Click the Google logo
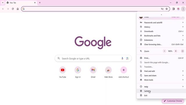The width and height of the screenshot is (186, 105). (93, 43)
